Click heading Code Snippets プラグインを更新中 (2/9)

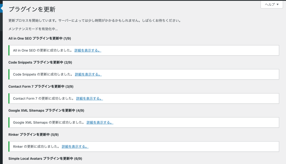40,62
